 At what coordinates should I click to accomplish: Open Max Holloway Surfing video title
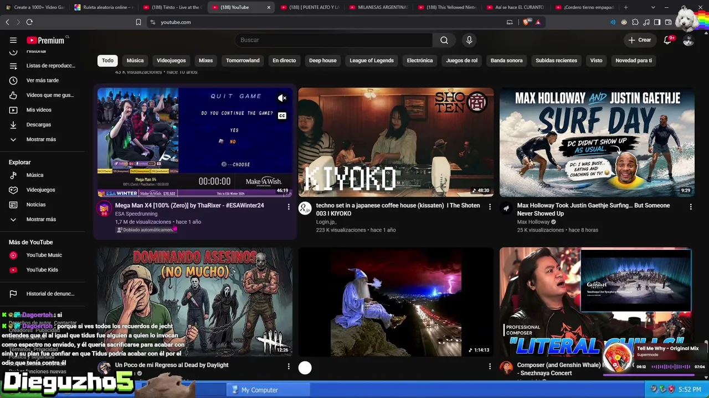594,210
